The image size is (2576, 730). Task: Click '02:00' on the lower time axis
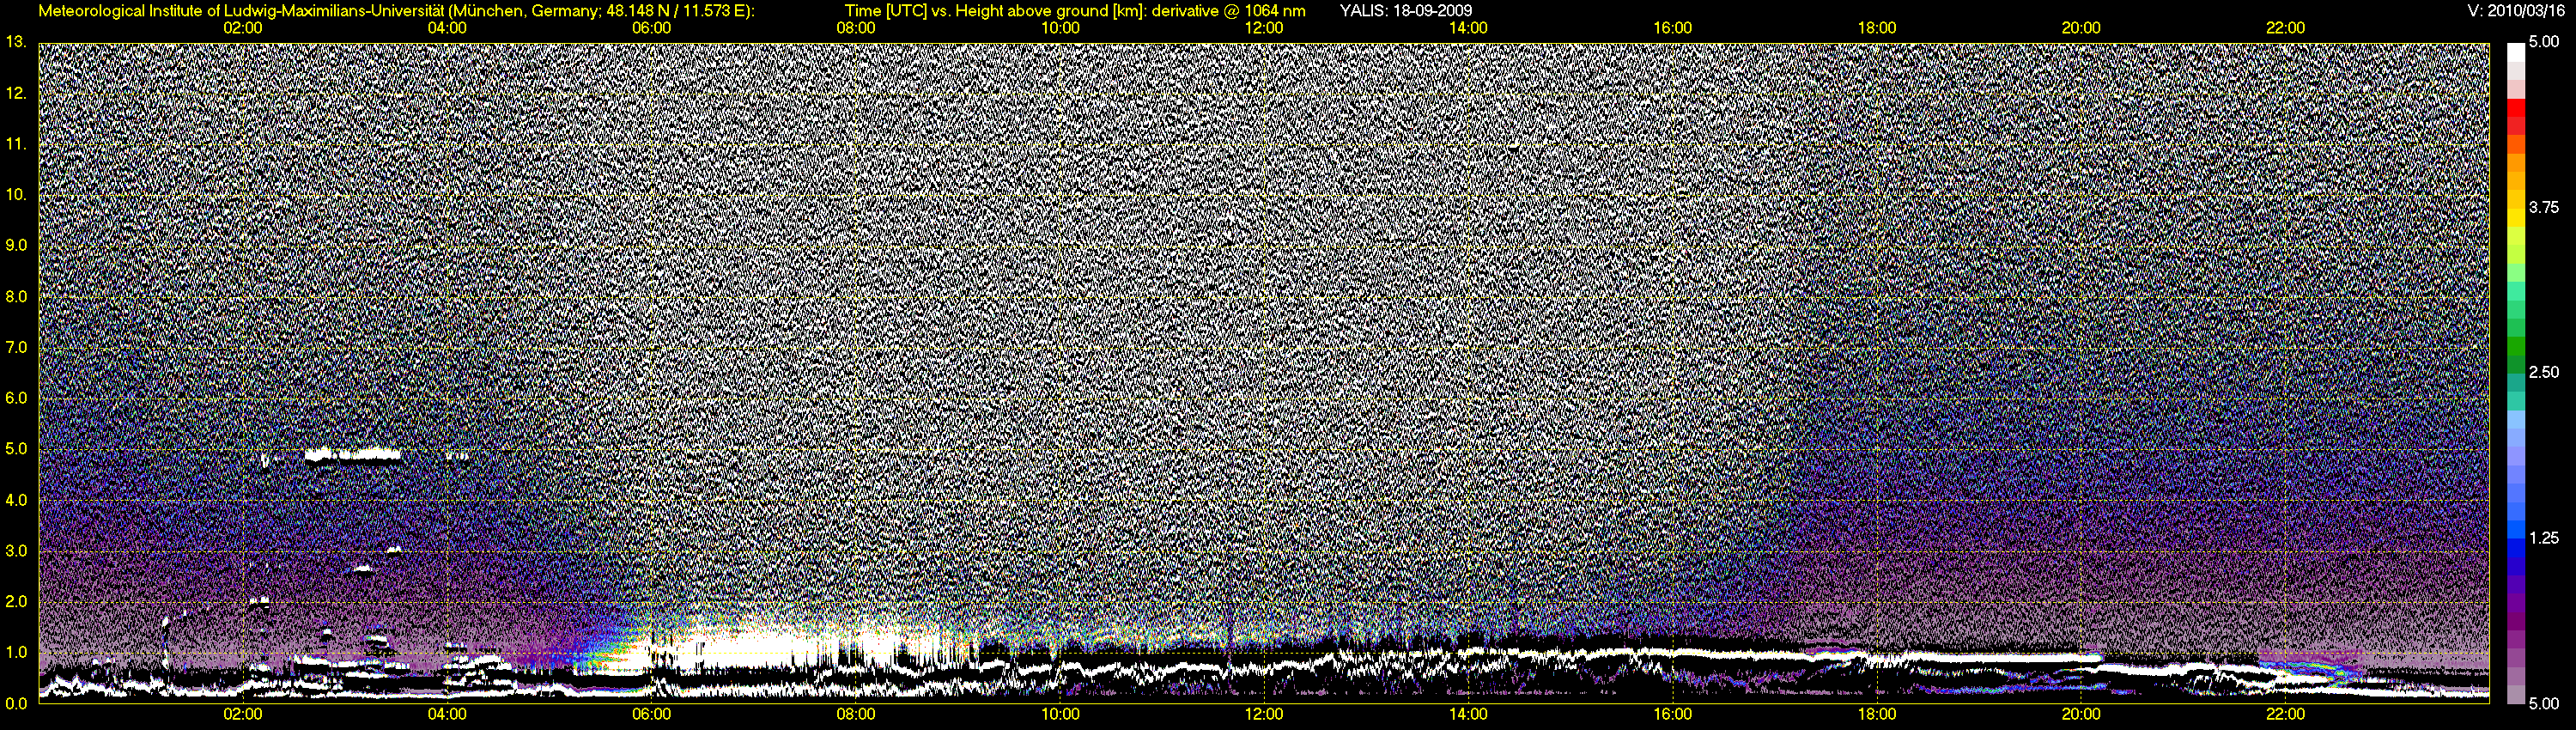(243, 714)
